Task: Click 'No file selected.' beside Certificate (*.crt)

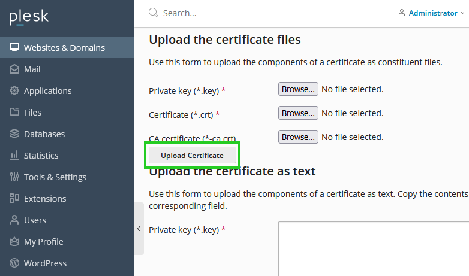Action: 352,113
